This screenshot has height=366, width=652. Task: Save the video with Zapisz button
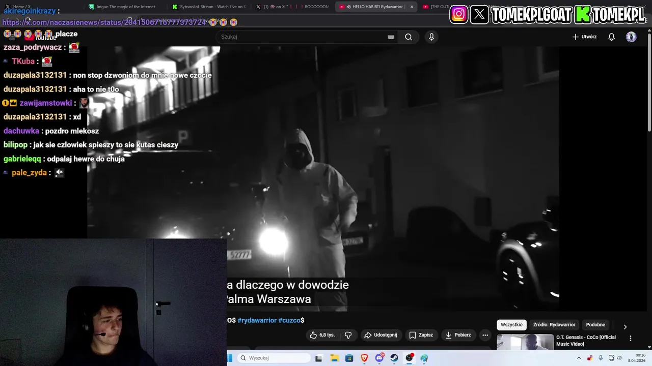click(x=421, y=335)
